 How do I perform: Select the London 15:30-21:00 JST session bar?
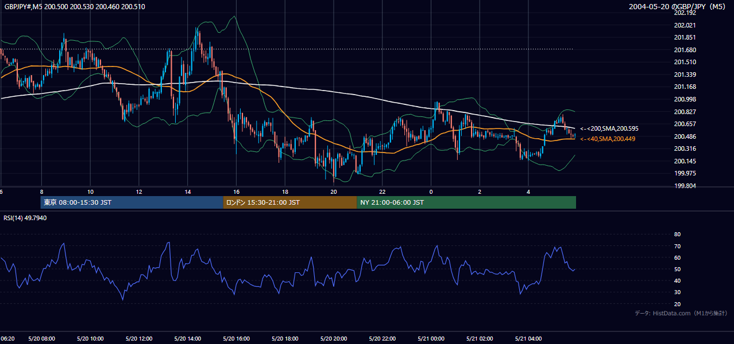pos(290,202)
